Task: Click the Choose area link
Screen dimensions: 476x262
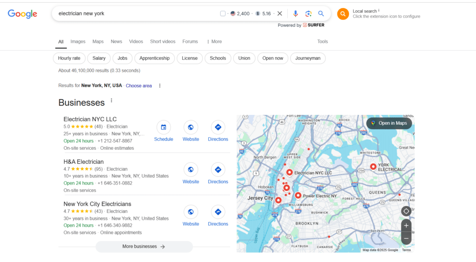Action: pos(139,86)
